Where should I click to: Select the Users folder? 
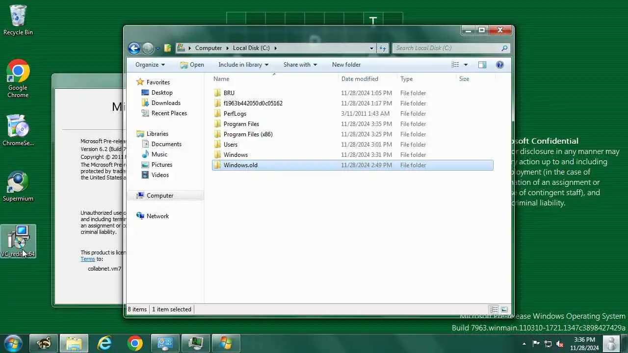[x=352, y=145]
